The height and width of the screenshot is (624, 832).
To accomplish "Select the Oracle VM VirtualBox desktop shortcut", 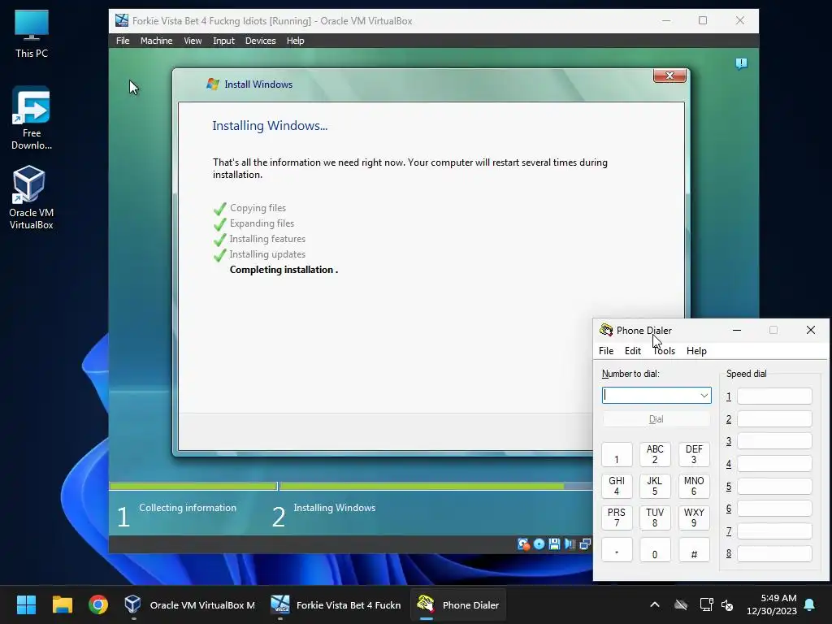I will (32, 198).
